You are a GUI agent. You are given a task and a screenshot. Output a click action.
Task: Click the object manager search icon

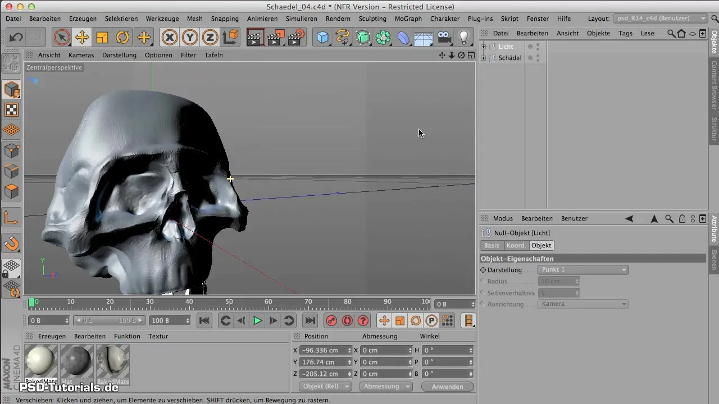[x=671, y=33]
